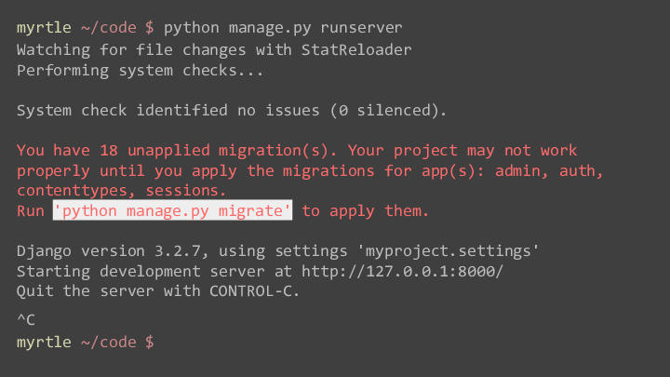This screenshot has width=670, height=377.
Task: Click the 'admin, auth,' app names text
Action: [x=549, y=171]
